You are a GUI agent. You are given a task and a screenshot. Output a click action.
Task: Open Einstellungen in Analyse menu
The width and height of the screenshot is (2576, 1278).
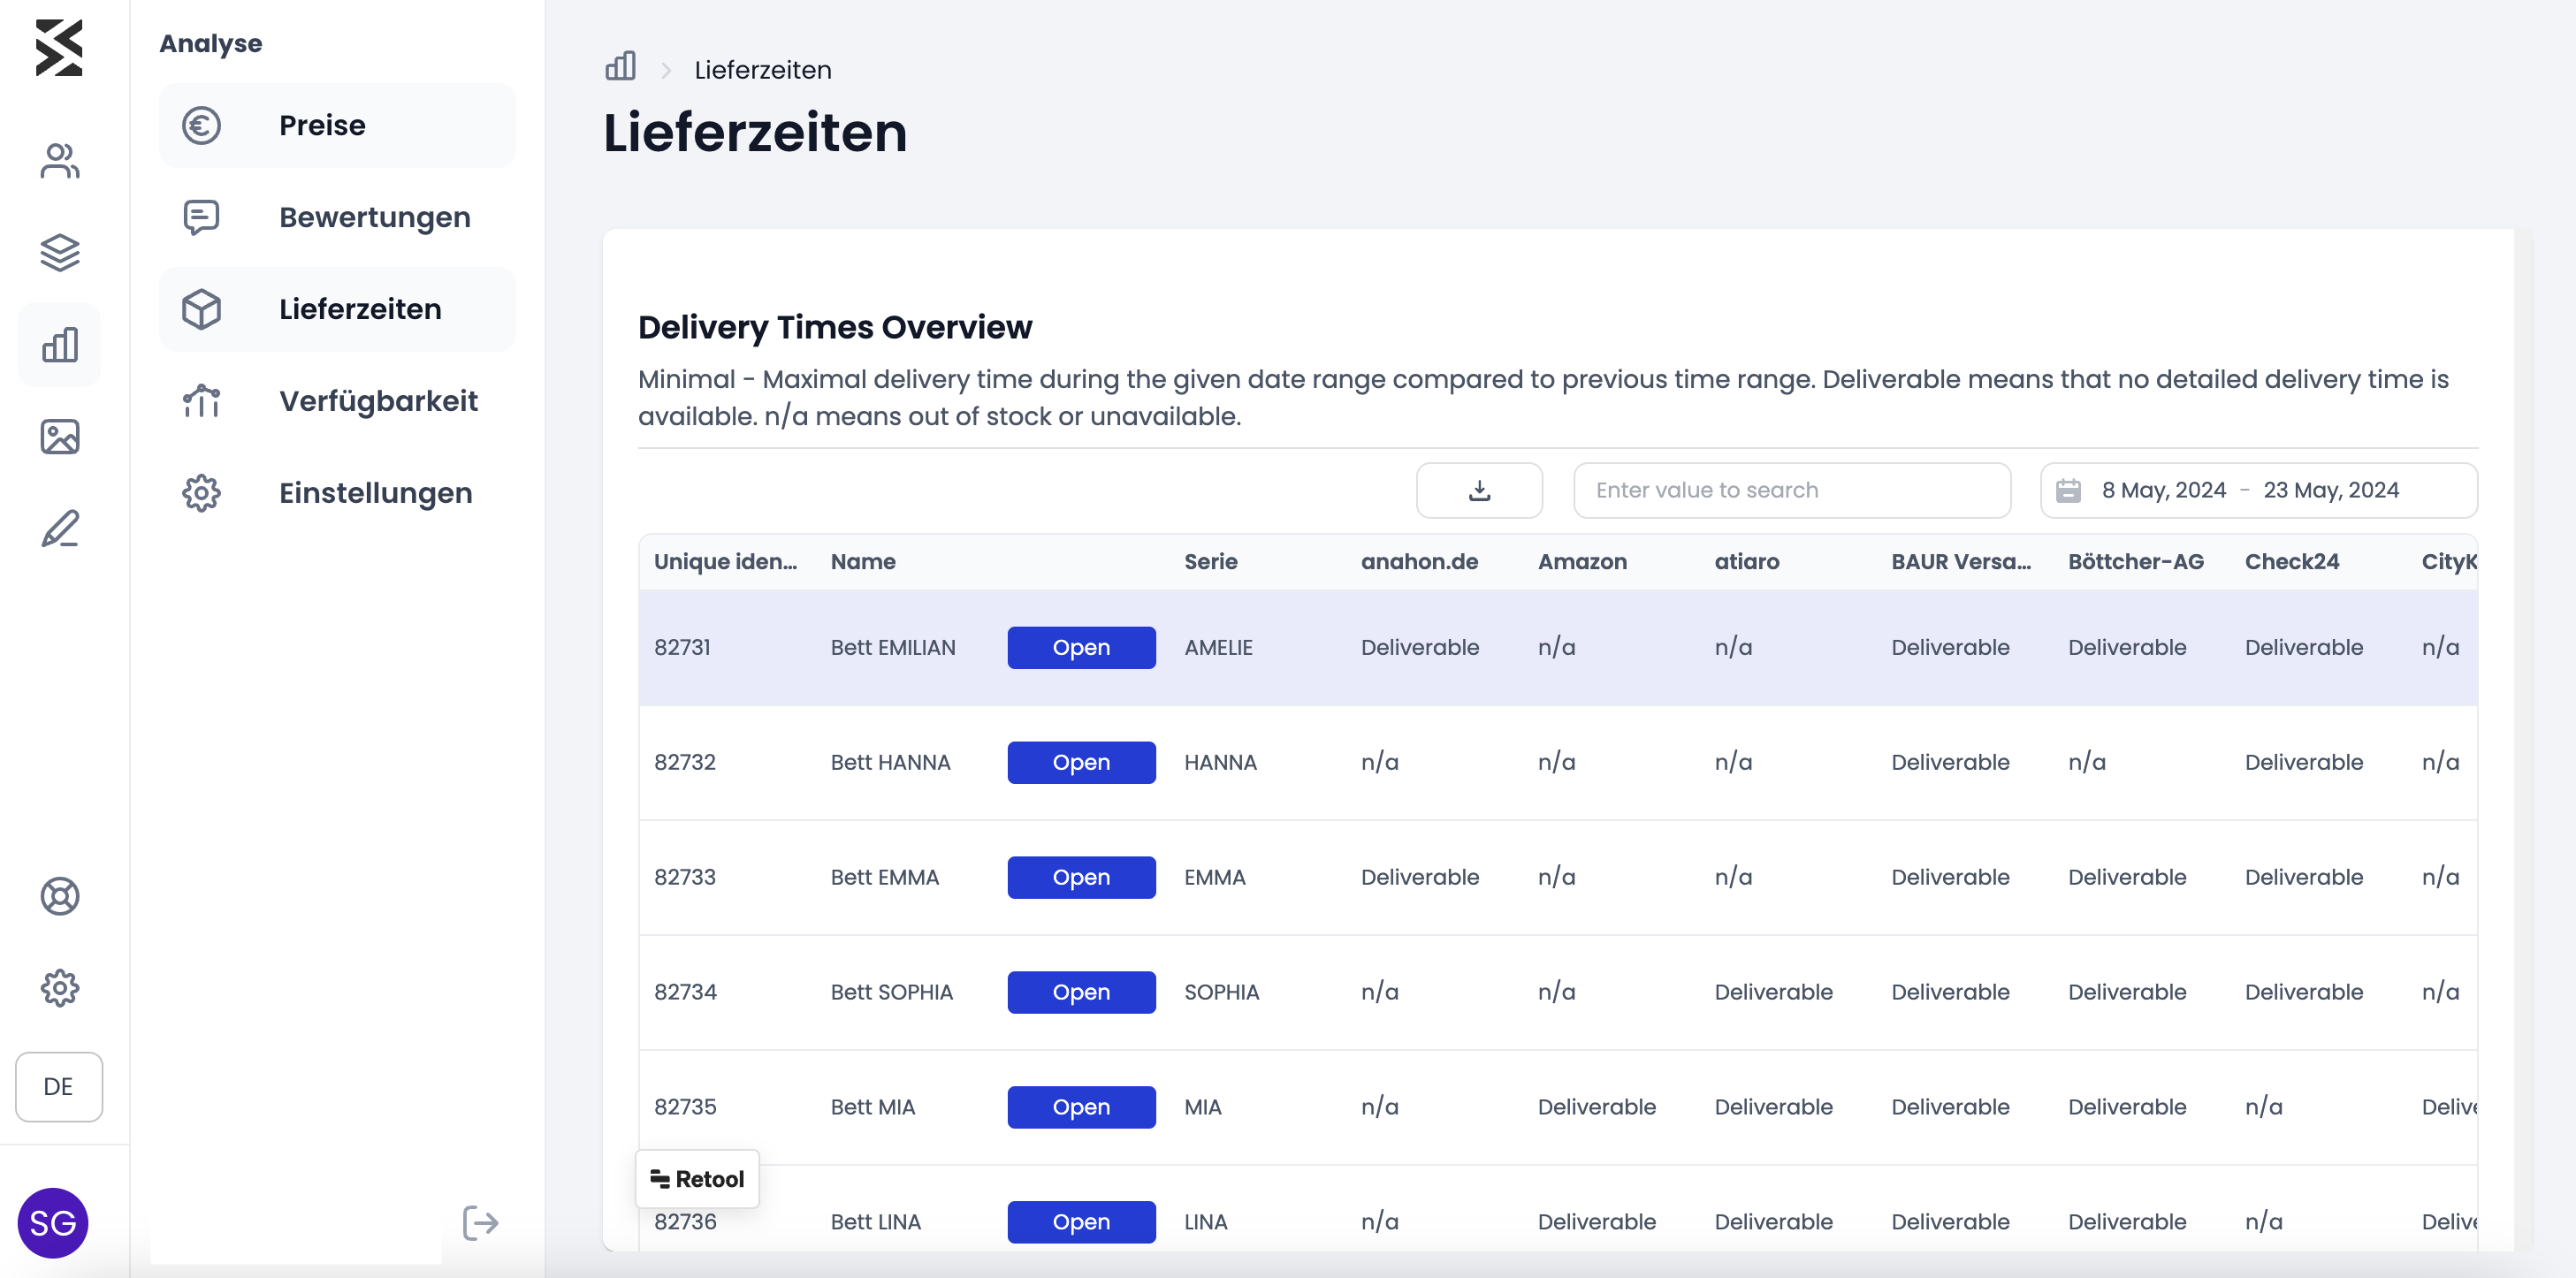pos(337,493)
